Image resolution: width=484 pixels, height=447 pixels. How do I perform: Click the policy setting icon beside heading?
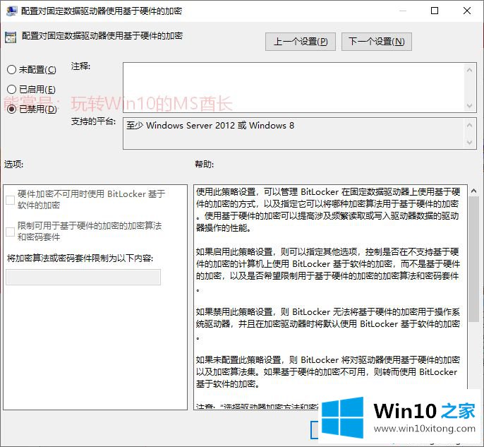click(11, 37)
